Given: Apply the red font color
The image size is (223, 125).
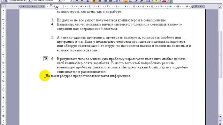Looking at the screenshot, I should point(164,1).
